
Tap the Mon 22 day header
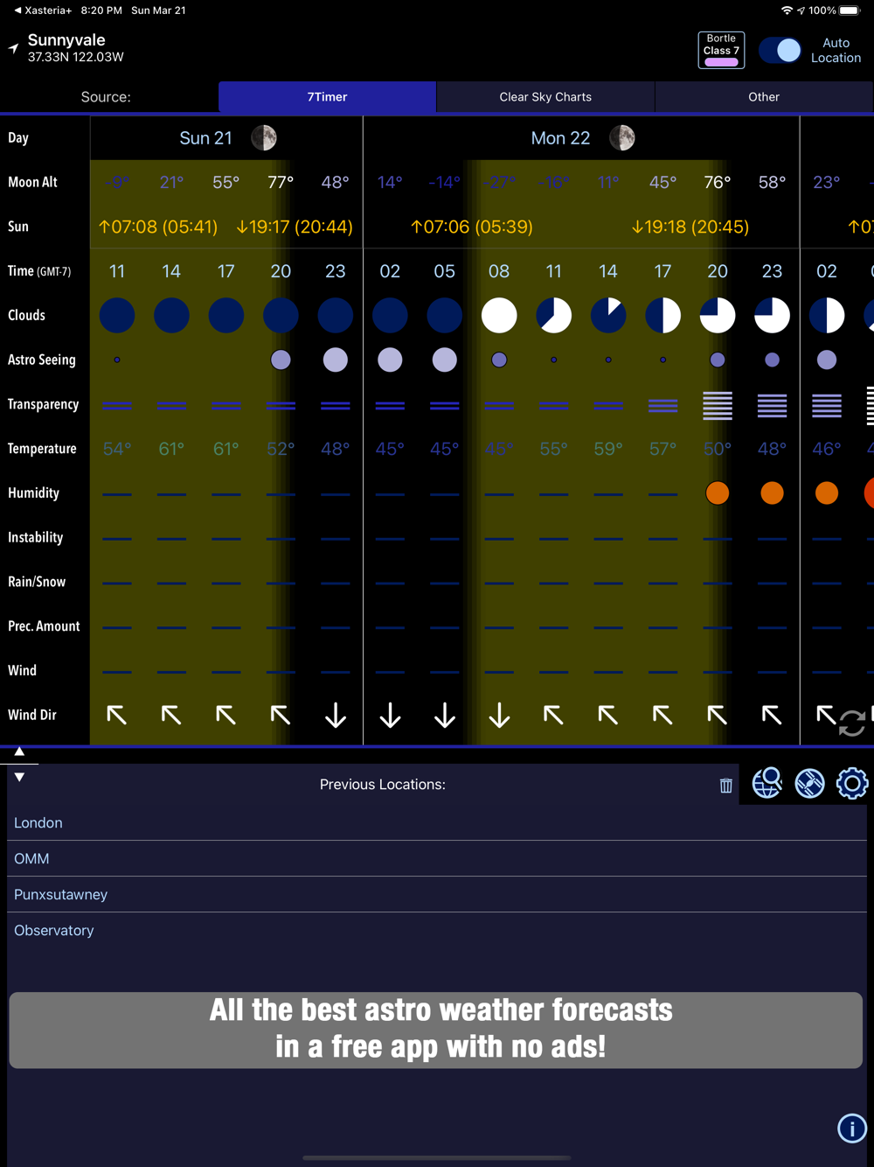pyautogui.click(x=560, y=138)
